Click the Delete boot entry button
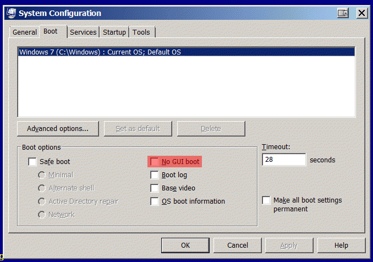The width and height of the screenshot is (373, 262). pyautogui.click(x=211, y=129)
